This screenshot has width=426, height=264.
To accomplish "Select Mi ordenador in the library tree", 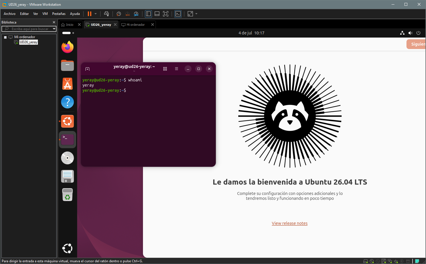I will (25, 37).
